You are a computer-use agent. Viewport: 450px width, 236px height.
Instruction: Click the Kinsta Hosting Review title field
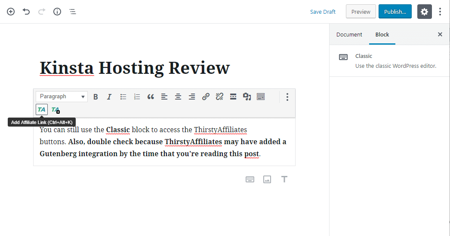tap(135, 68)
